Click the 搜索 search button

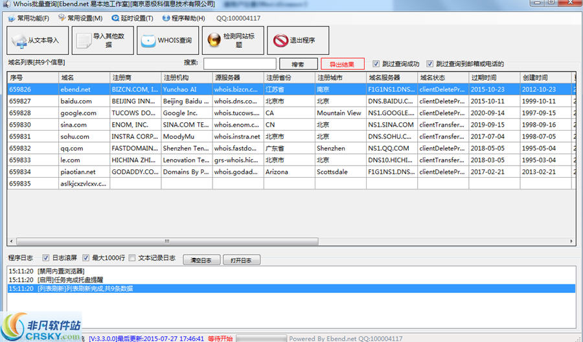[x=298, y=64]
